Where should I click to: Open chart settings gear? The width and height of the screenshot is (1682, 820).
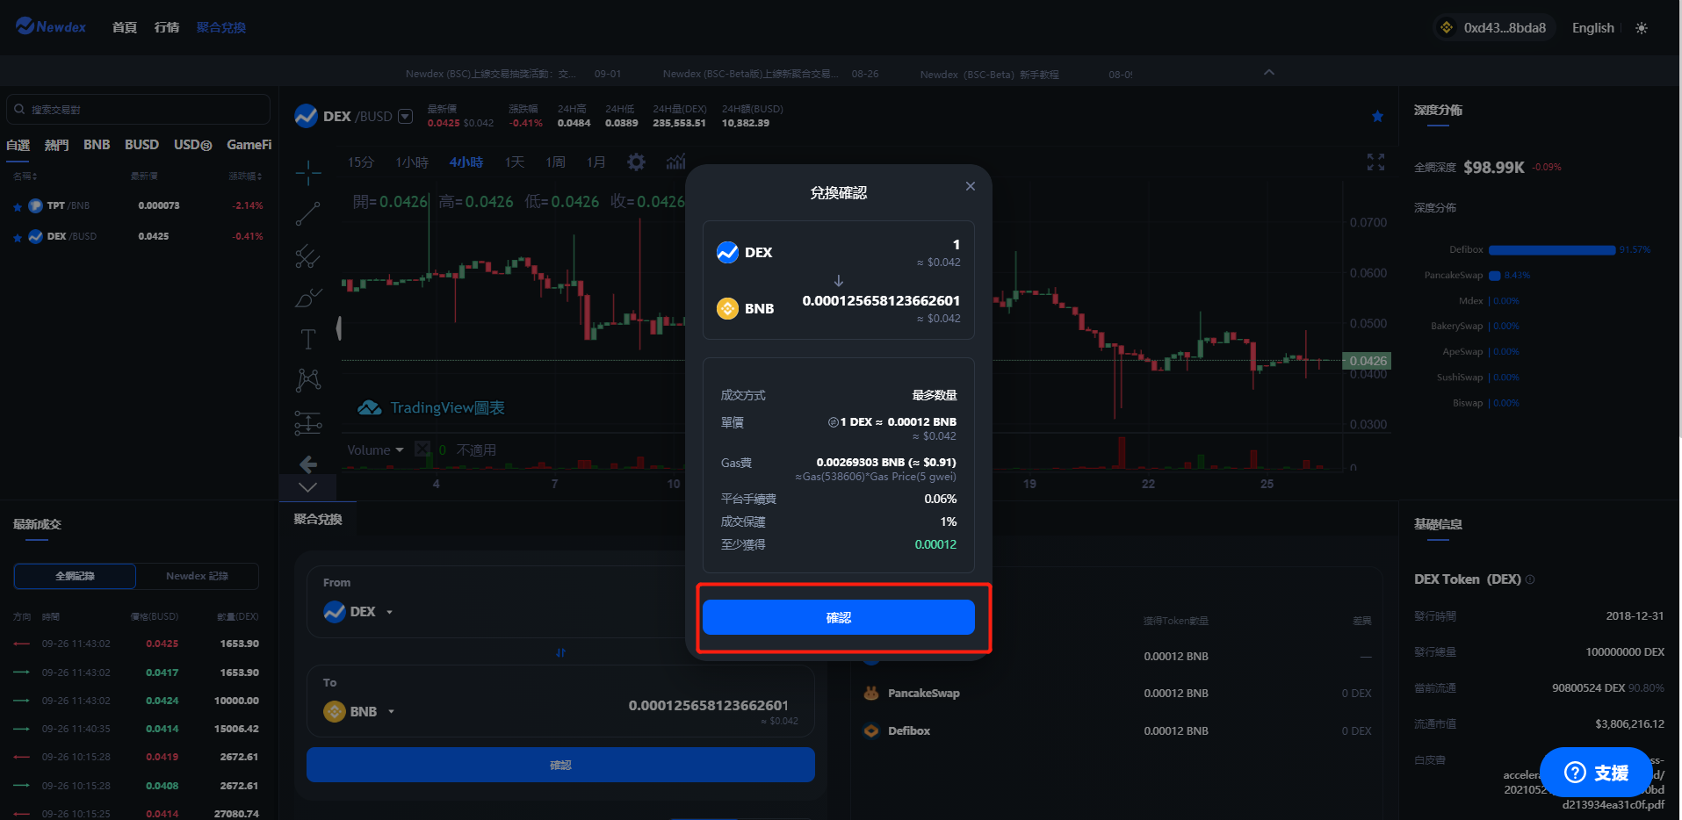pyautogui.click(x=636, y=162)
